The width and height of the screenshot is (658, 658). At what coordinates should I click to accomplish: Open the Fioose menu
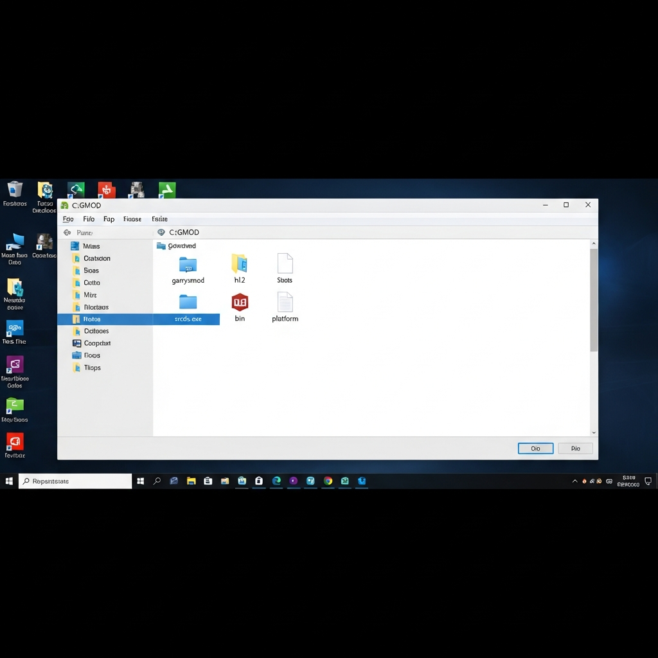coord(132,219)
